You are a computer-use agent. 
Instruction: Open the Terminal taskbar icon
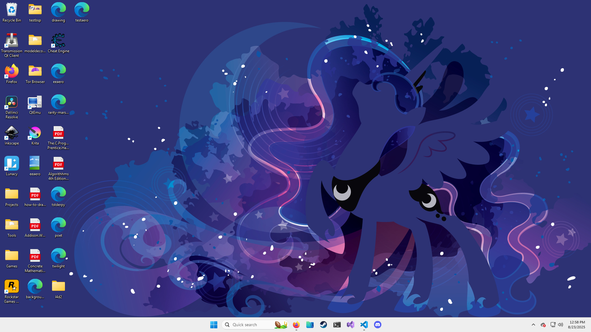click(x=337, y=325)
